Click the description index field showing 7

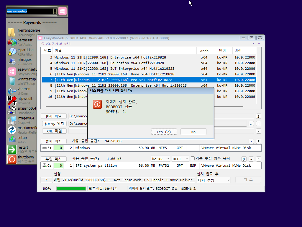click(46, 180)
